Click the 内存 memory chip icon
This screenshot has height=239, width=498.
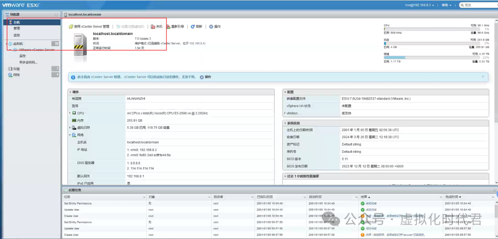pos(74,121)
